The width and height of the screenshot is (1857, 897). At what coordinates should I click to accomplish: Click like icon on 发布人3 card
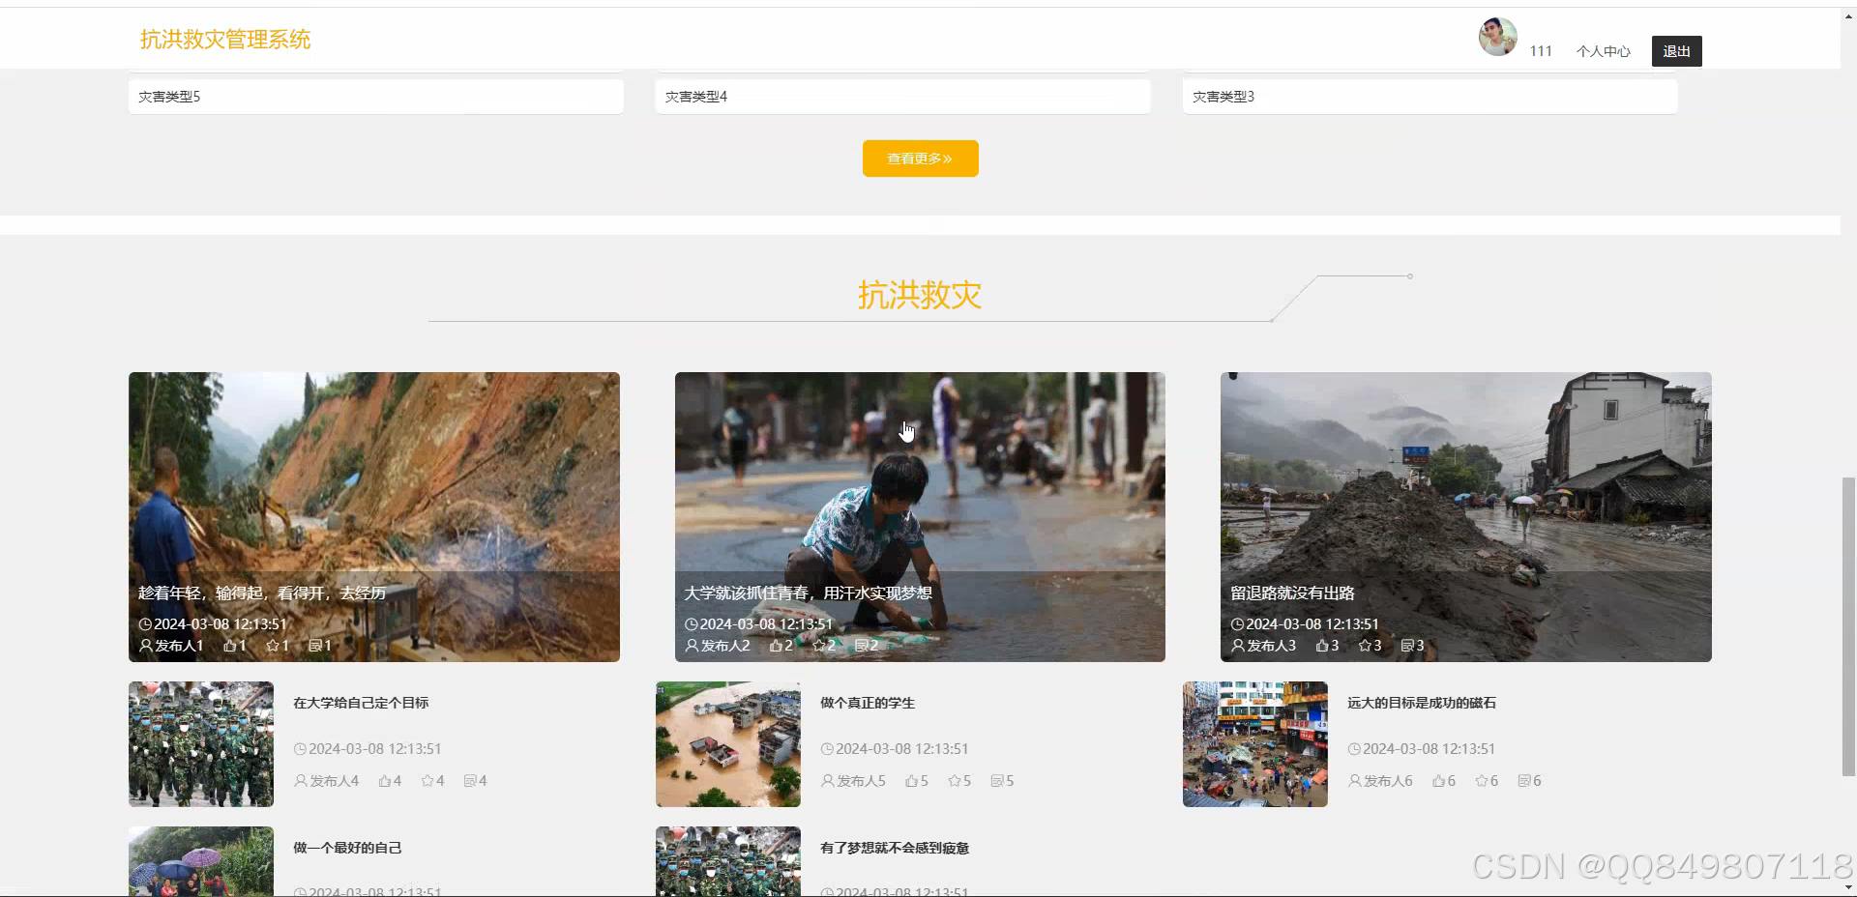coord(1322,646)
